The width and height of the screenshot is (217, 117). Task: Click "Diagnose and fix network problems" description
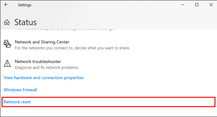pyautogui.click(x=47, y=68)
